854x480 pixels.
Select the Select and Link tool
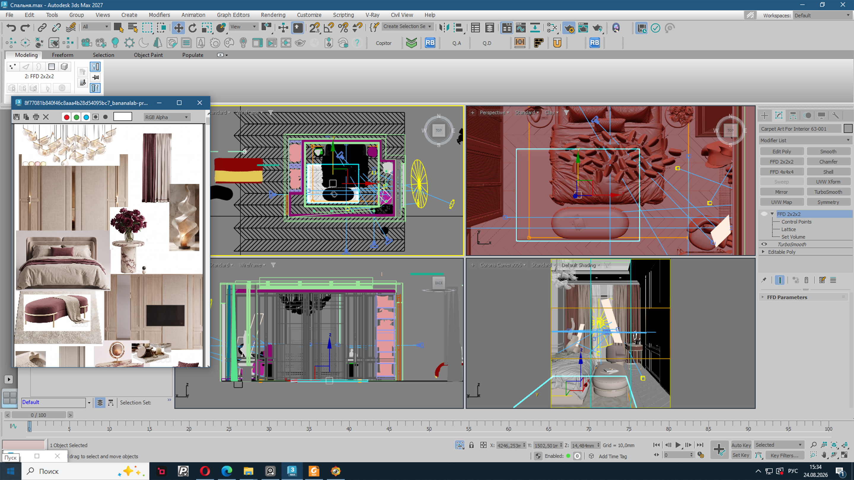point(42,28)
